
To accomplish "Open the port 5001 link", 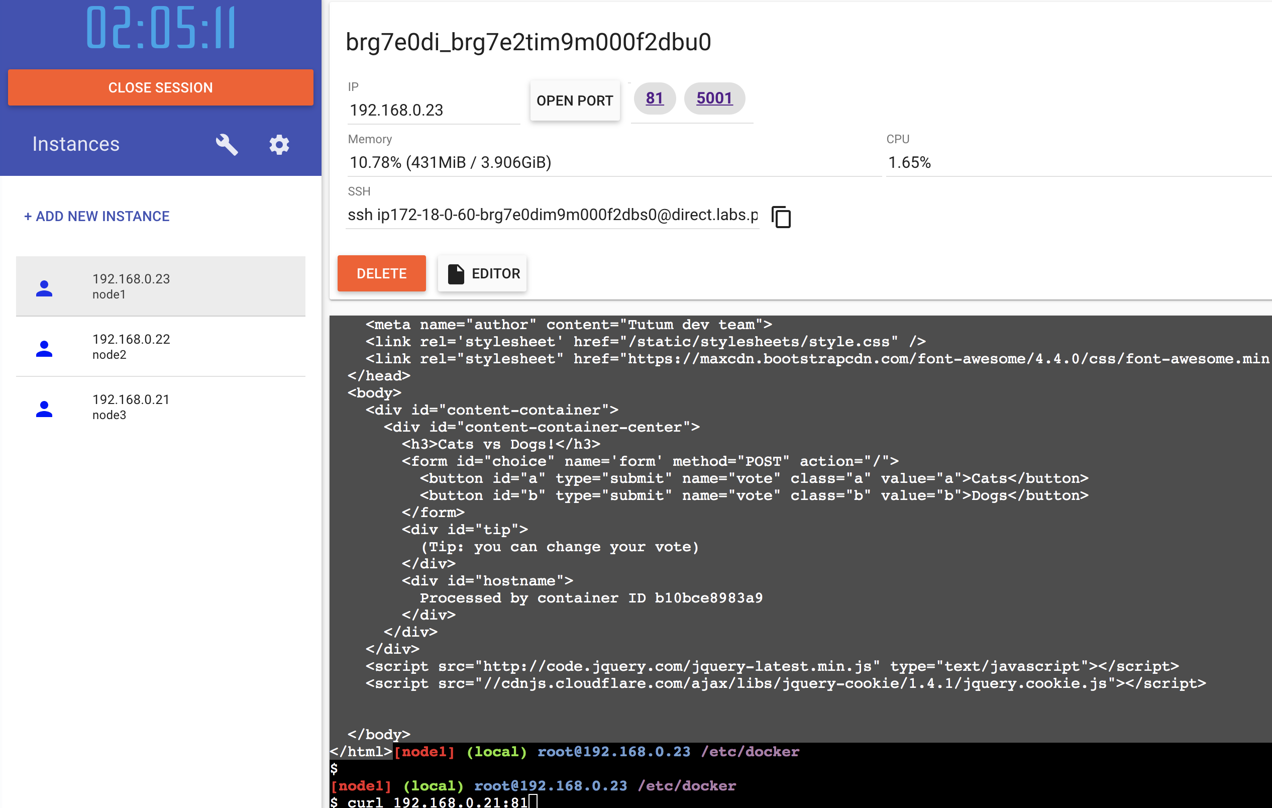I will (x=714, y=98).
